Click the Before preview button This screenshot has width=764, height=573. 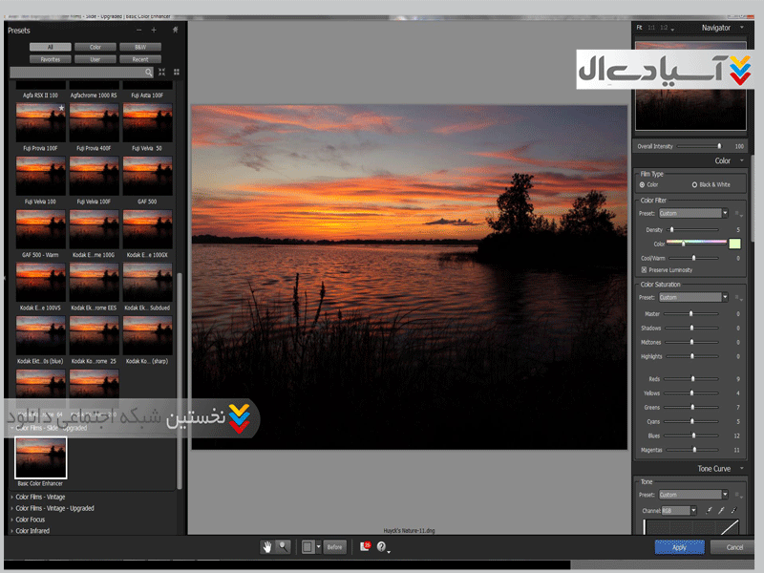(x=334, y=547)
